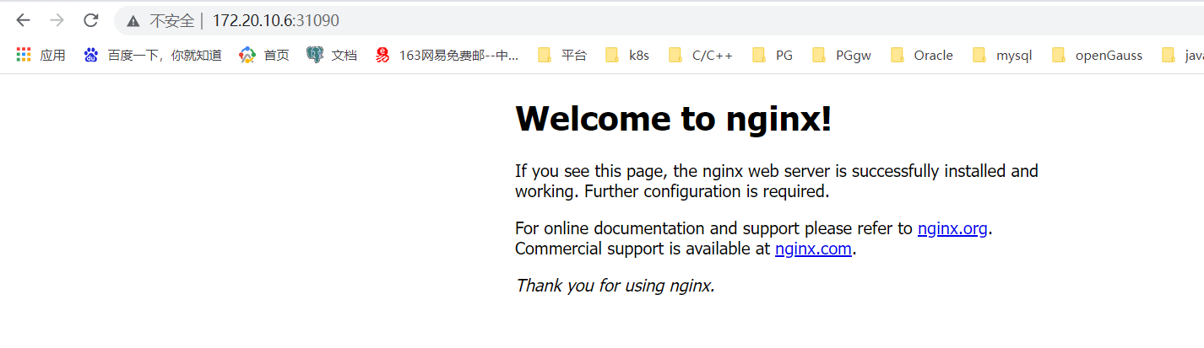Image resolution: width=1204 pixels, height=348 pixels.
Task: Click the 'Thank you for using nginx.' text
Action: coord(616,286)
